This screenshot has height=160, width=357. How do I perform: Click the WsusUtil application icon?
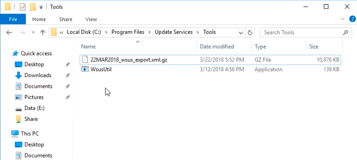(85, 69)
